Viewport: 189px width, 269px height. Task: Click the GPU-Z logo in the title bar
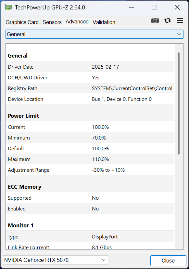tap(8, 7)
